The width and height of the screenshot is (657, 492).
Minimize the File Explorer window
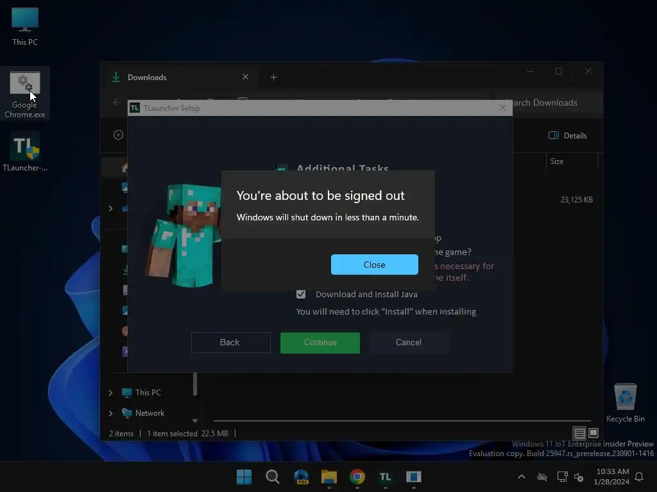coord(530,71)
